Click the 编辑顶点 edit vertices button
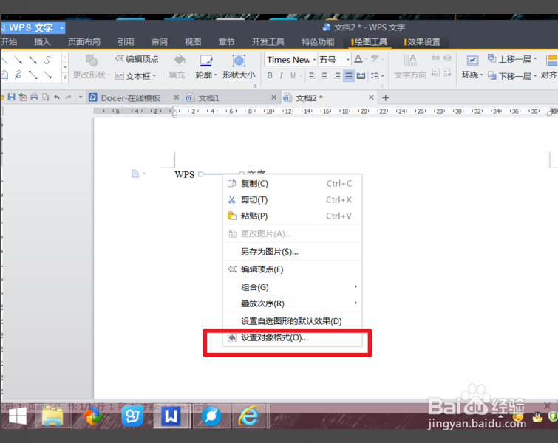This screenshot has width=558, height=443. tap(137, 58)
